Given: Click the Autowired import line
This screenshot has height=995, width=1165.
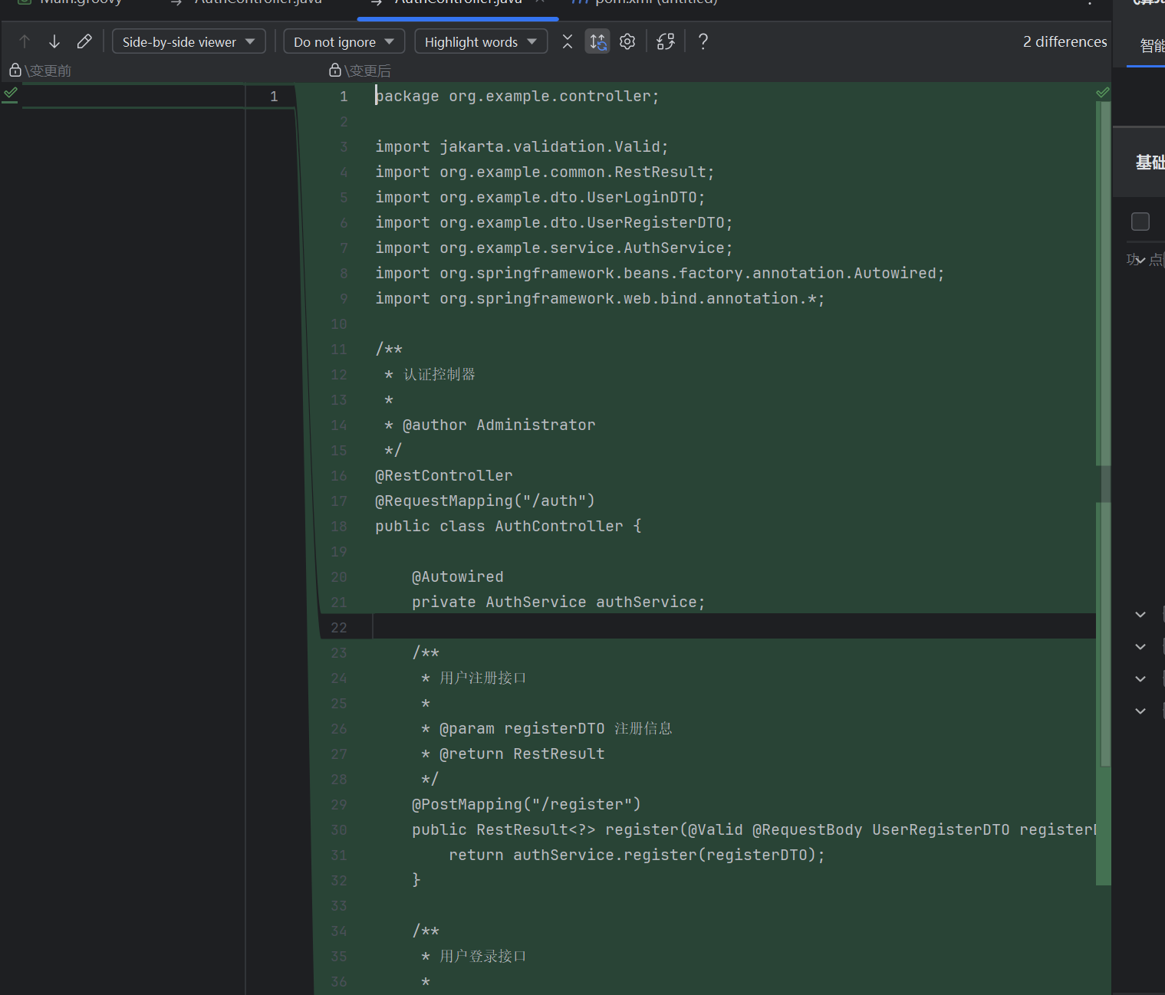Looking at the screenshot, I should 660,273.
